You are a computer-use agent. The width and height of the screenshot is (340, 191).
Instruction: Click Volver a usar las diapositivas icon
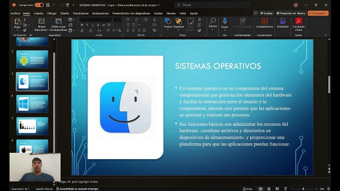pyautogui.click(x=58, y=21)
